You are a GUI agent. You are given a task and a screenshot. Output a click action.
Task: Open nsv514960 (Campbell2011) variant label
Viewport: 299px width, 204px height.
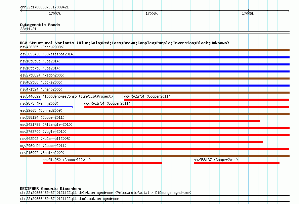coord(67,160)
